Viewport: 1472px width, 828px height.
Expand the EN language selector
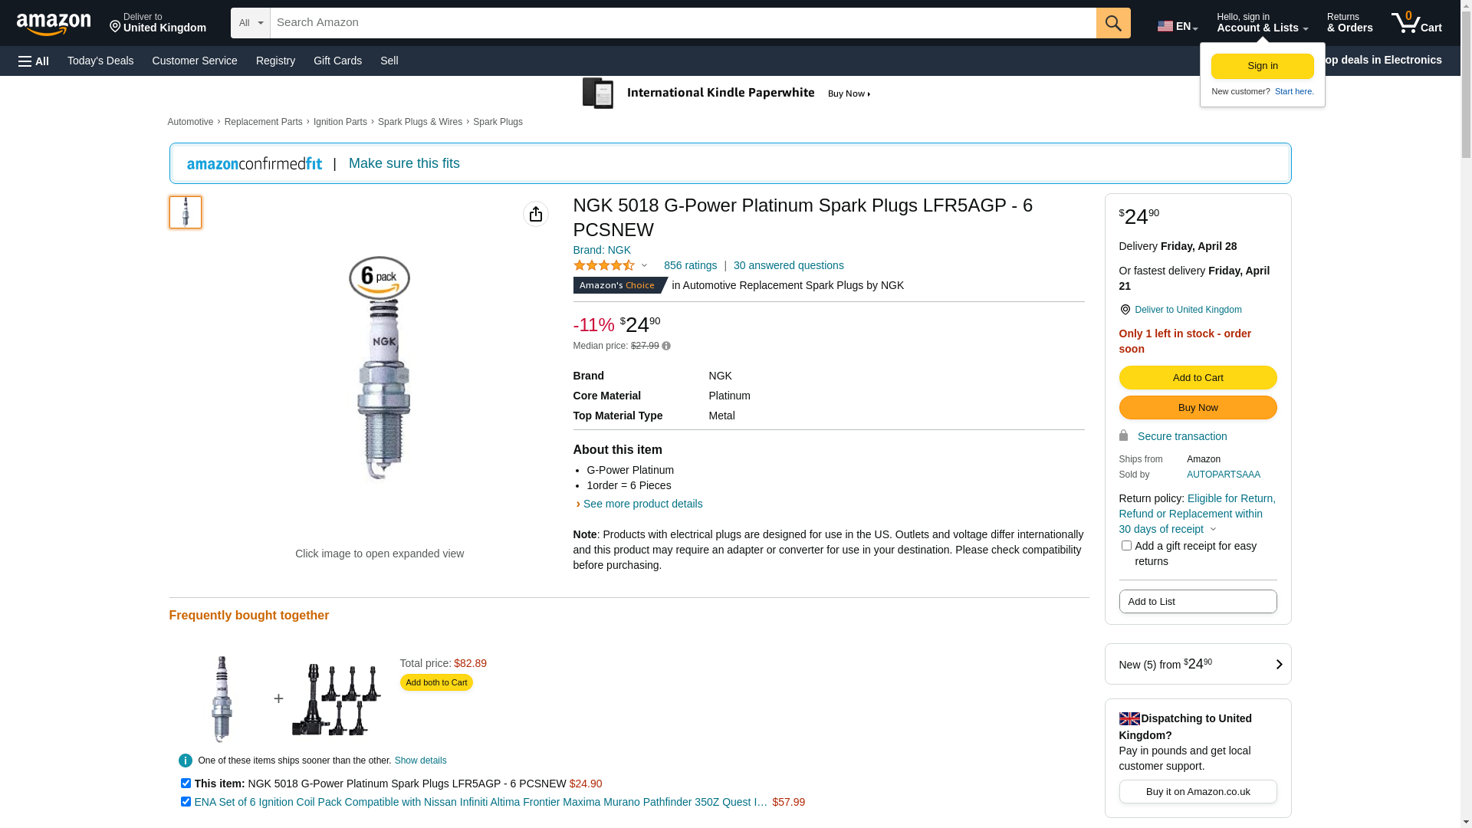1177,26
